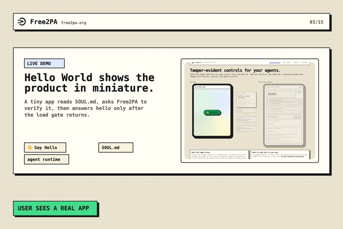The image size is (343, 229).
Task: Click the 'Hello World shows the product' heading
Action: 89,83
